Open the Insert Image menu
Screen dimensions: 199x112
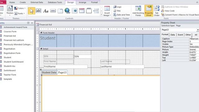(107, 11)
